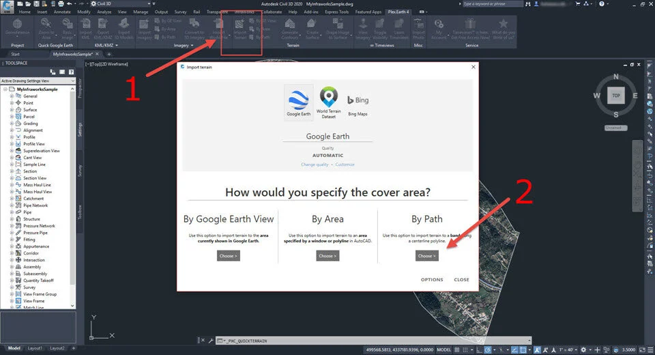The height and width of the screenshot is (355, 655).
Task: Click the Basic Image ribbon tool
Action: [68, 29]
